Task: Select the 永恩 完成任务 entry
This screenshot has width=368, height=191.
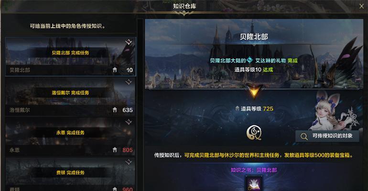Action: tap(70, 137)
